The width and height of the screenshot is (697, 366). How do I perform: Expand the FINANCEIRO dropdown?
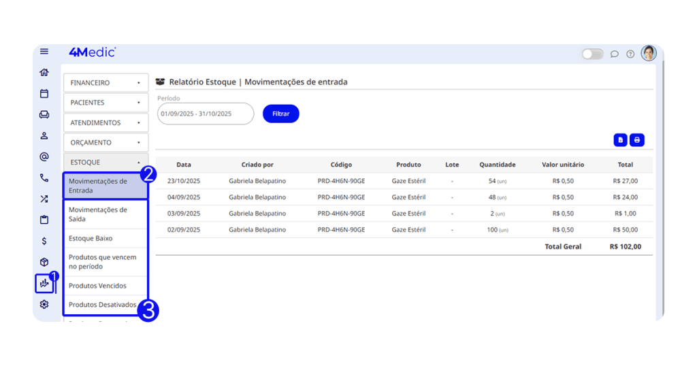pyautogui.click(x=106, y=83)
